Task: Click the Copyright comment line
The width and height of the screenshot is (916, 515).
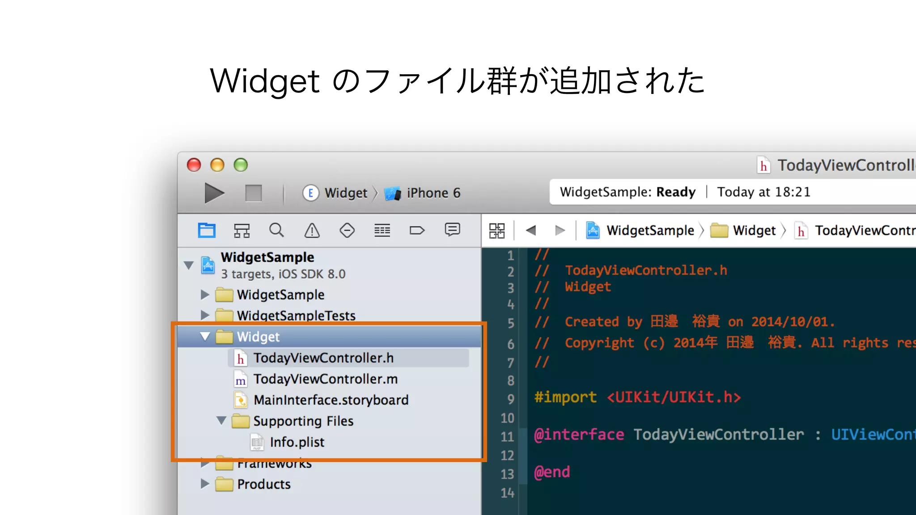Action: tap(725, 343)
